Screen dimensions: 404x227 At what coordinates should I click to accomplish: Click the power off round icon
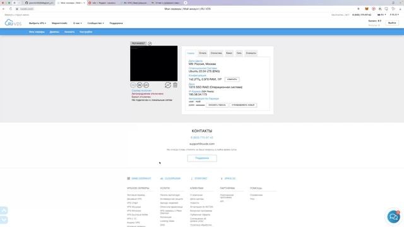coord(146,85)
